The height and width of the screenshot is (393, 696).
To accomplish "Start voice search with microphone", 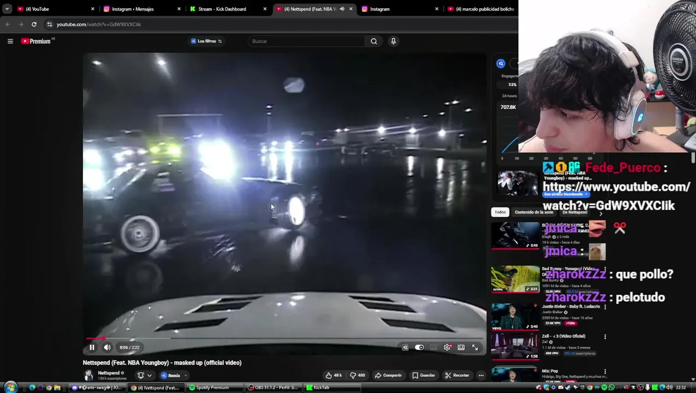I will (393, 41).
